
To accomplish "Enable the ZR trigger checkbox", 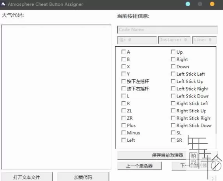I will (x=124, y=118).
